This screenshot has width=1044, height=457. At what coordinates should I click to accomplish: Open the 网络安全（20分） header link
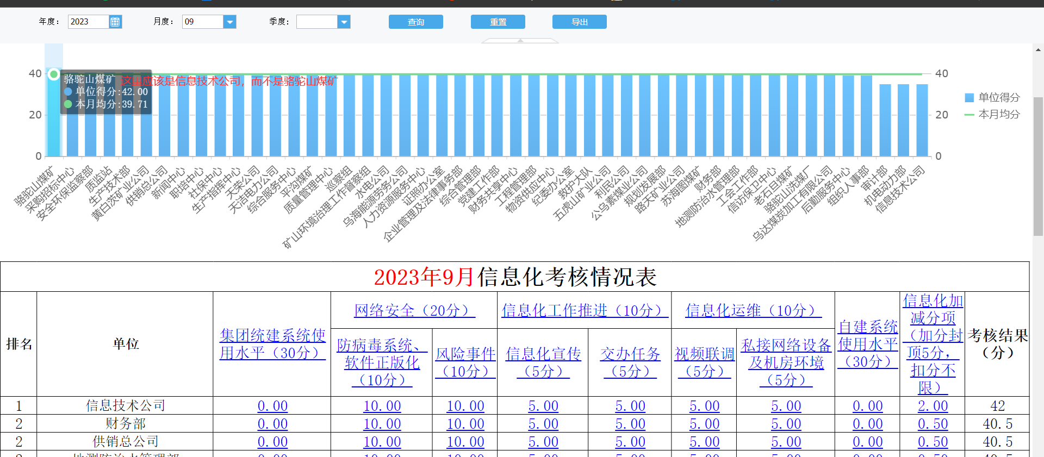[414, 310]
